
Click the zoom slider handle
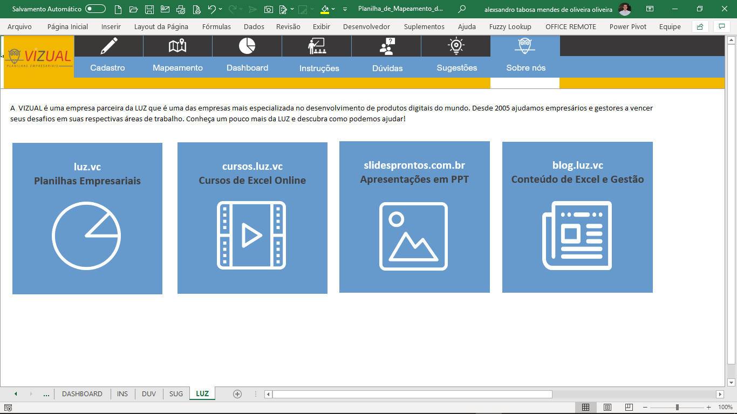tap(677, 407)
